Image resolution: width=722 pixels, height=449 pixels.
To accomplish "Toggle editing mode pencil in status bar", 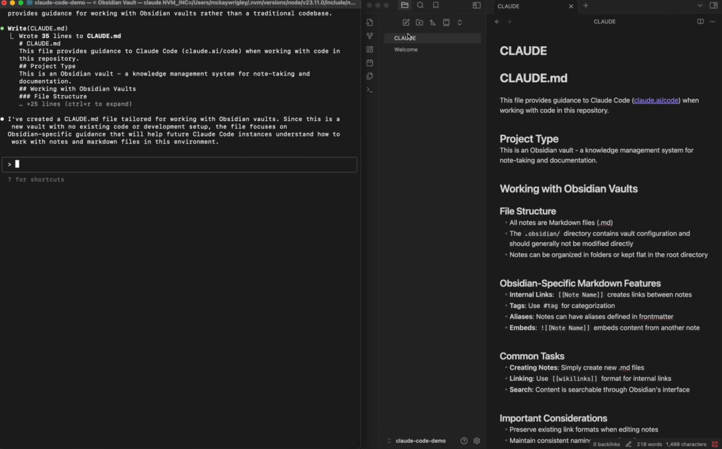I will [628, 444].
